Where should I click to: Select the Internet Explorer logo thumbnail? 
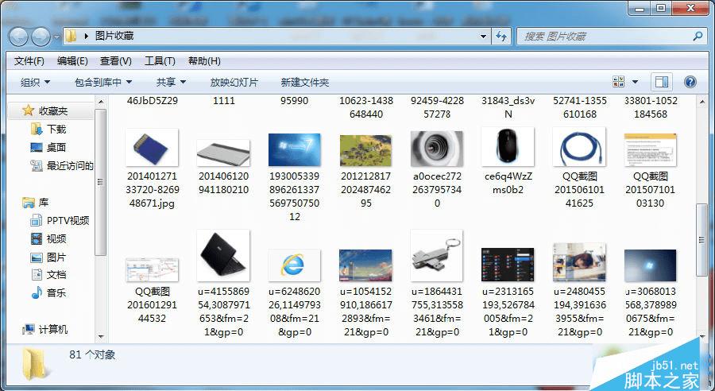295,265
